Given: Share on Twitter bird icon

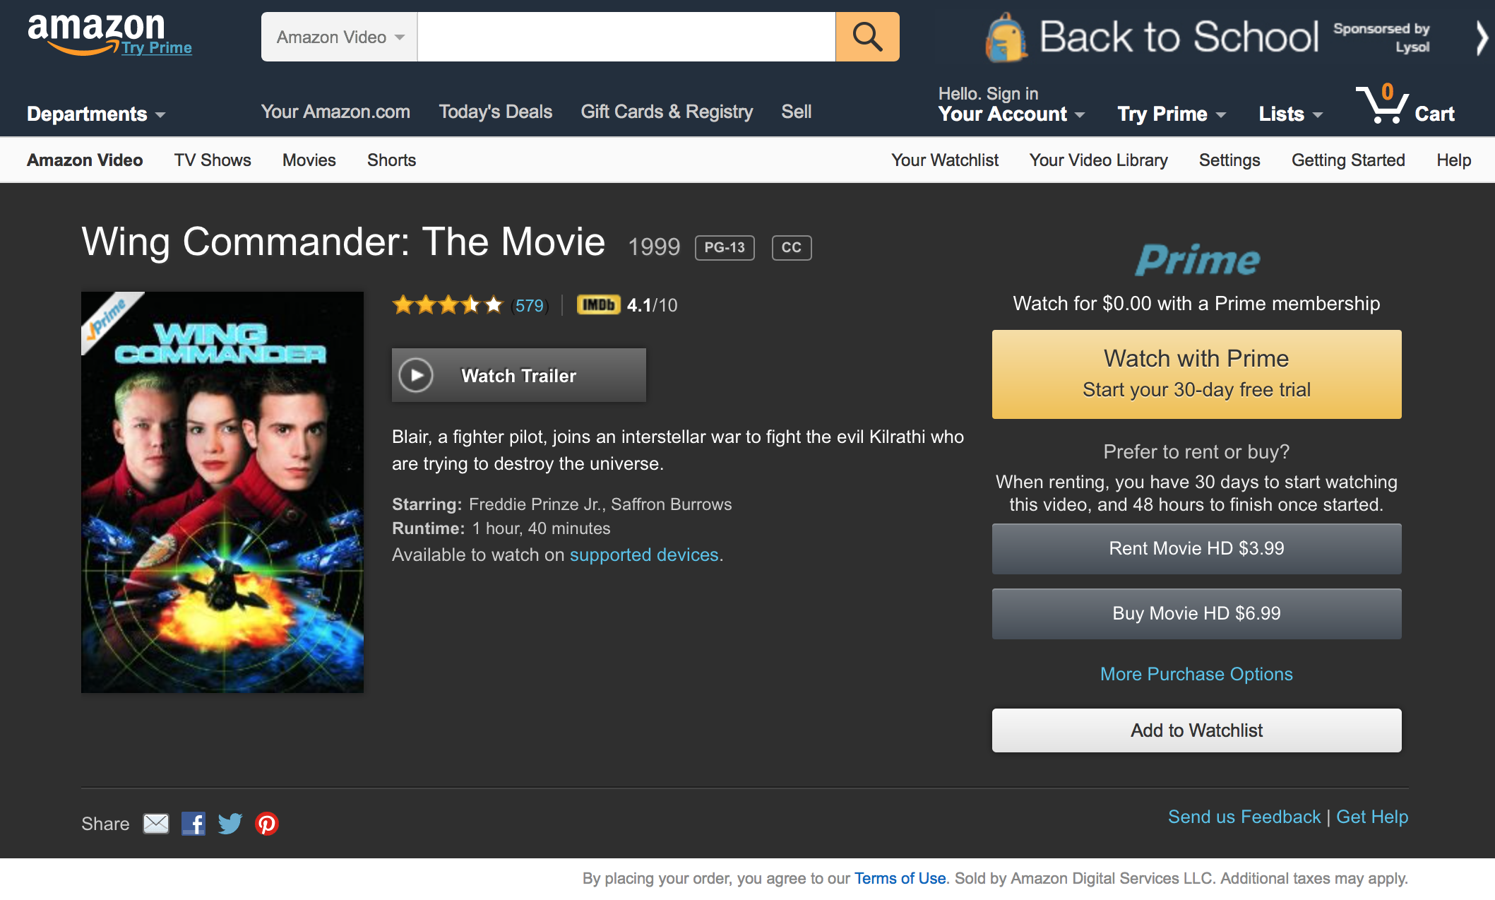Looking at the screenshot, I should (x=230, y=824).
